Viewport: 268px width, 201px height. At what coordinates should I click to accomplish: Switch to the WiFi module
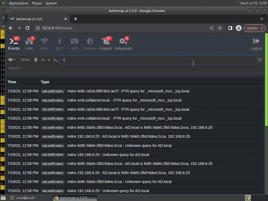click(x=44, y=44)
